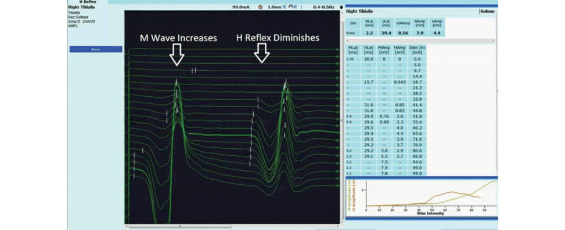Select the stimulus intensity cell 9.7
Image resolution: width=565 pixels, height=230 pixels.
[418, 71]
